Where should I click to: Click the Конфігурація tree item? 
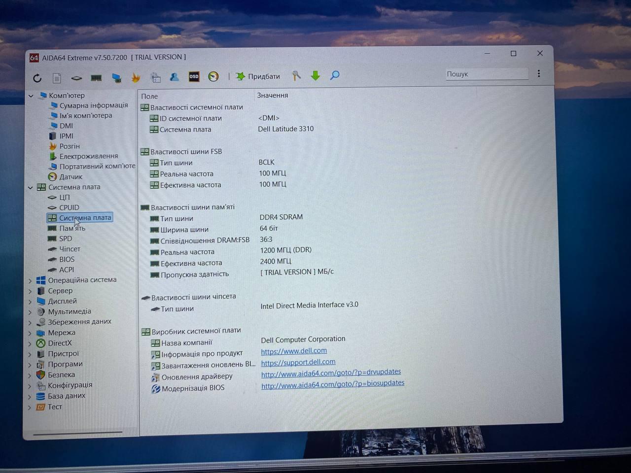click(70, 385)
